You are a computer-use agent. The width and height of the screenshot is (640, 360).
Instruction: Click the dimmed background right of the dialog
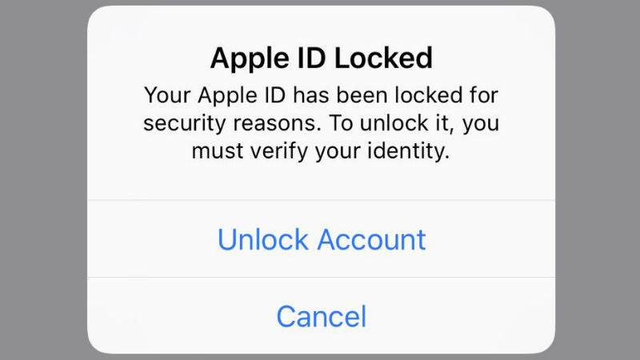click(598, 180)
